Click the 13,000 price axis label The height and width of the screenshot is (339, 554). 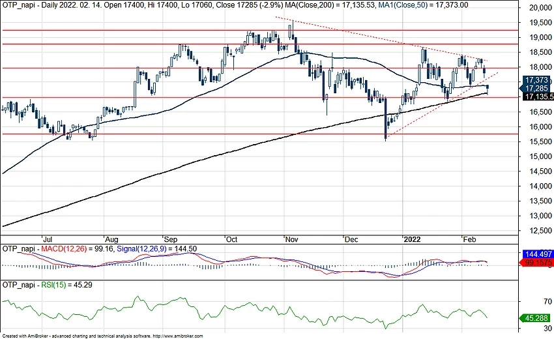click(x=540, y=216)
